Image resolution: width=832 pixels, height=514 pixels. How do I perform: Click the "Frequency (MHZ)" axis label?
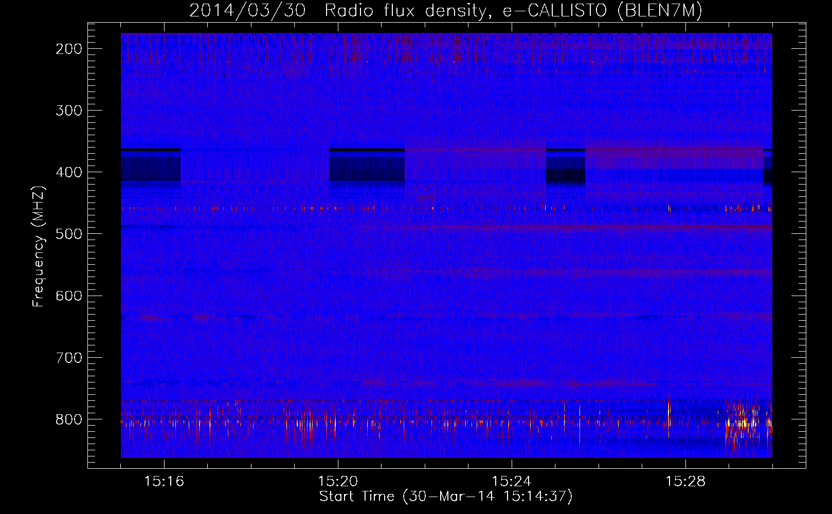pyautogui.click(x=39, y=246)
